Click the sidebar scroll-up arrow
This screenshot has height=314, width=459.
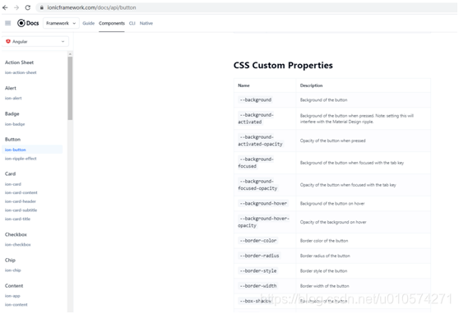(x=70, y=54)
